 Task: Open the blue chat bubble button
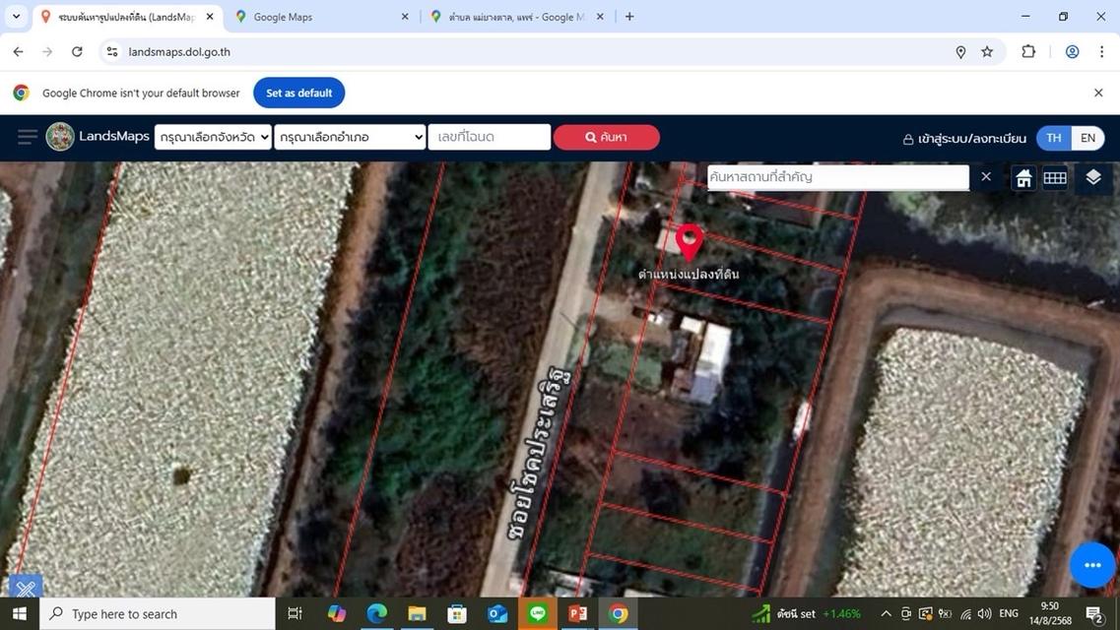(x=1091, y=565)
